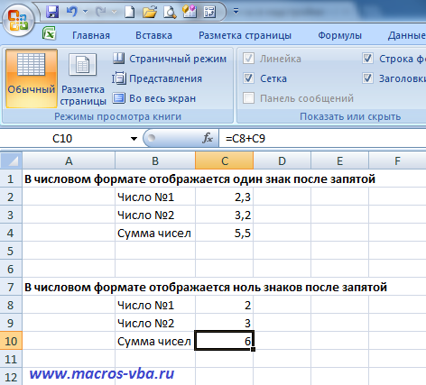426x385 pixels.
Task: Open the Office button menu
Action: pyautogui.click(x=18, y=21)
